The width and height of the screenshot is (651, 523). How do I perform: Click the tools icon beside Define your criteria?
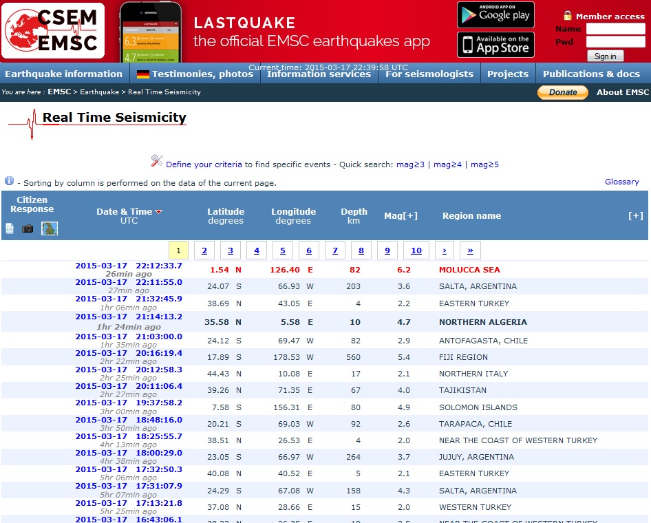click(157, 162)
